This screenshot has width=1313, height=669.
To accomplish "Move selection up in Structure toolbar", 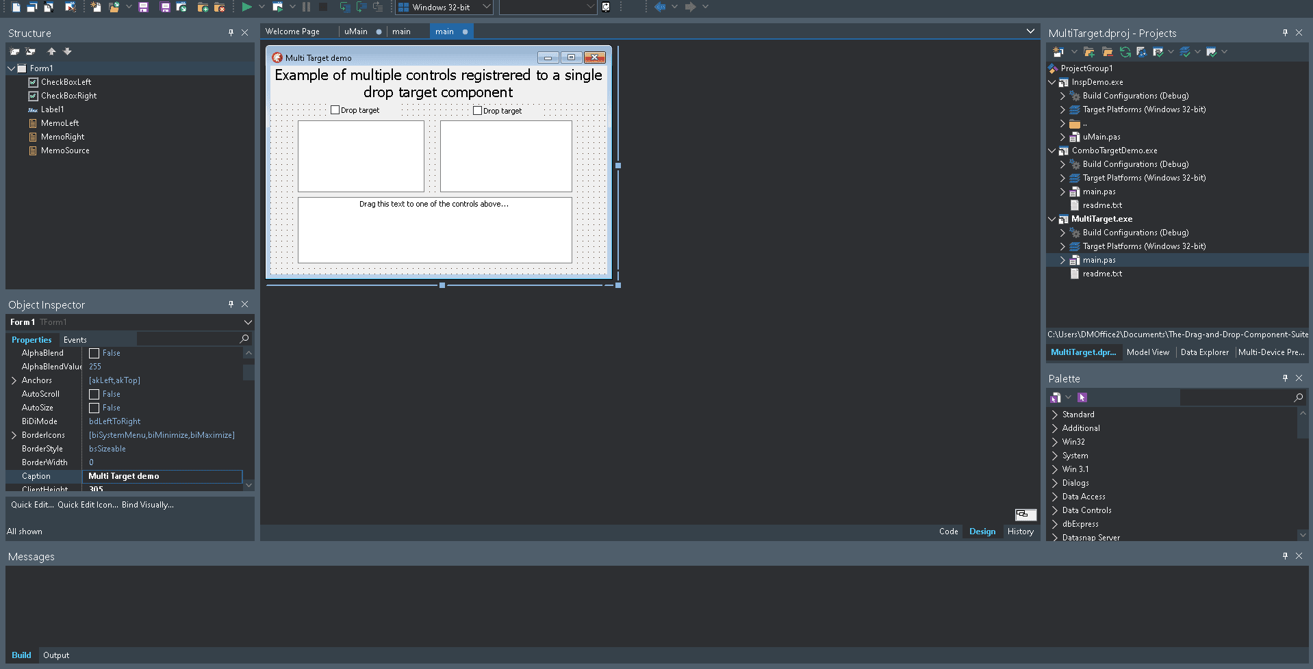I will tap(51, 51).
